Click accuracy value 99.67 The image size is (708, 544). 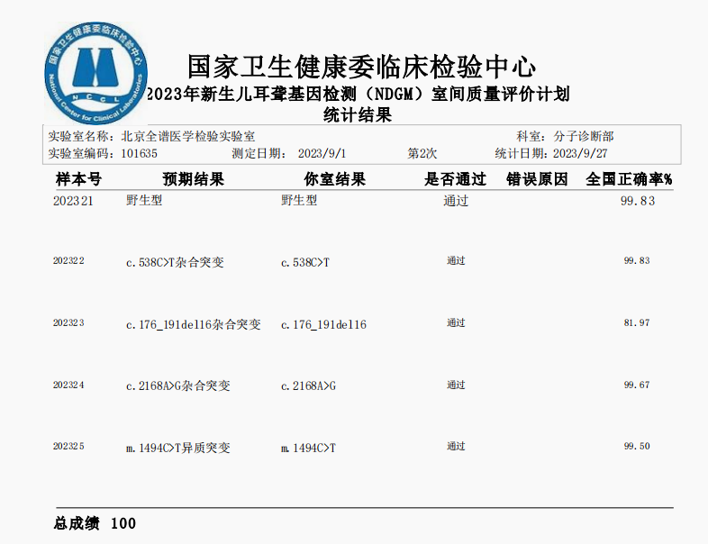[x=637, y=385]
